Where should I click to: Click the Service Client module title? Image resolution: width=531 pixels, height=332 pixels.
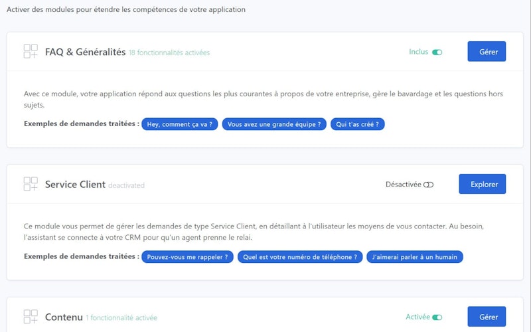pyautogui.click(x=75, y=184)
